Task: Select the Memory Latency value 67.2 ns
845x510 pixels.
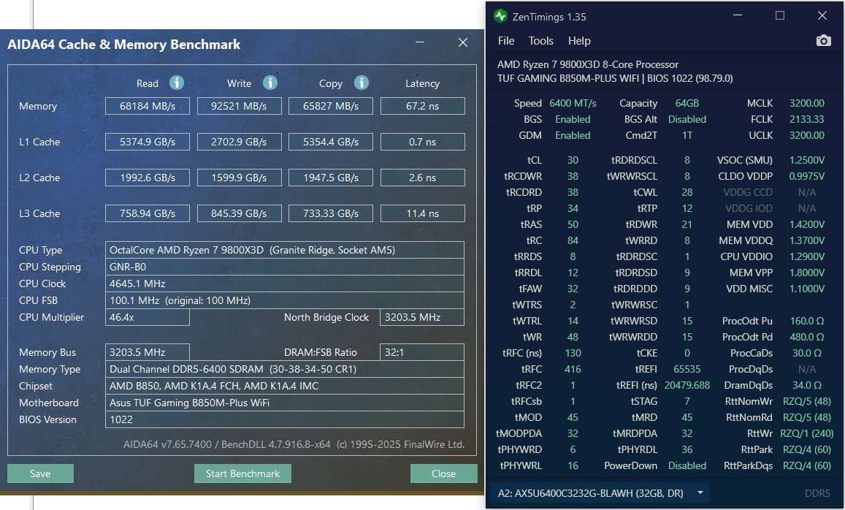Action: (x=422, y=106)
